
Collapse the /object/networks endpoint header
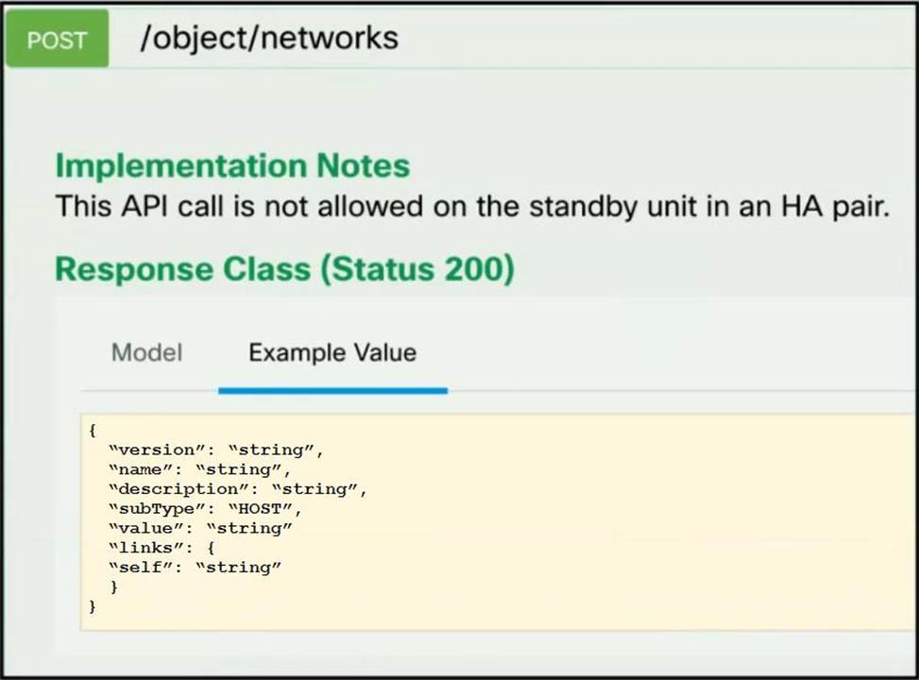pyautogui.click(x=269, y=38)
